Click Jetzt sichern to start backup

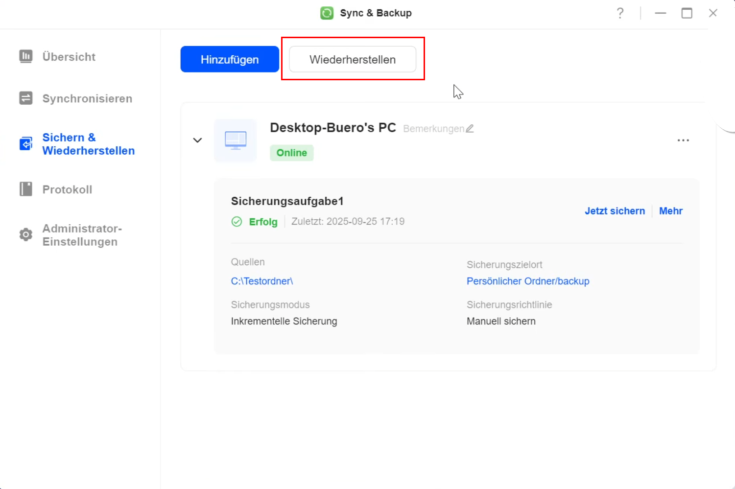coord(615,211)
